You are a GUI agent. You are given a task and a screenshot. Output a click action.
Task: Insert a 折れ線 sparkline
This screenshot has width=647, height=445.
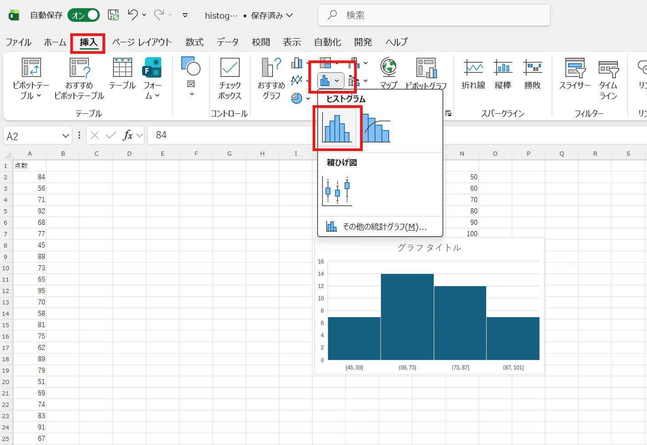(473, 73)
